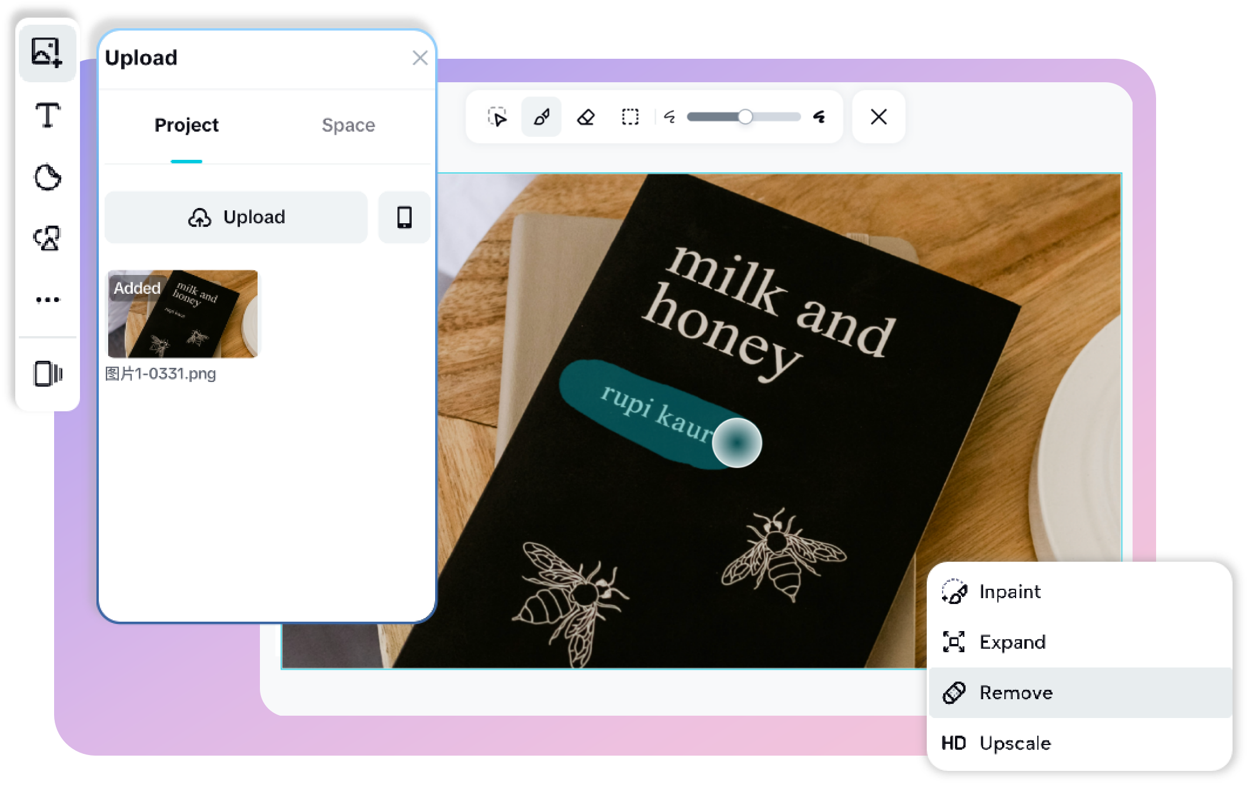1249x785 pixels.
Task: Exit brush editing with X button
Action: (x=879, y=117)
